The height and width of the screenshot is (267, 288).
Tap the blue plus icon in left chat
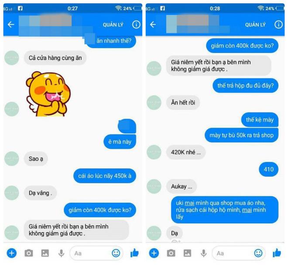[x=12, y=253]
